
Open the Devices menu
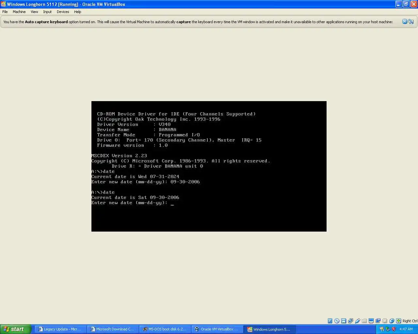(63, 12)
